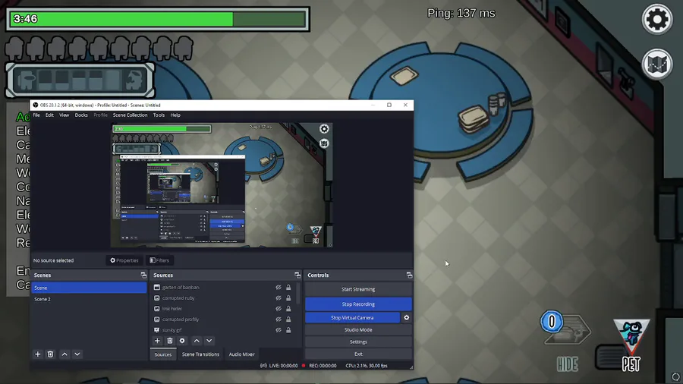
Task: Remove selected source with trash icon
Action: point(170,341)
